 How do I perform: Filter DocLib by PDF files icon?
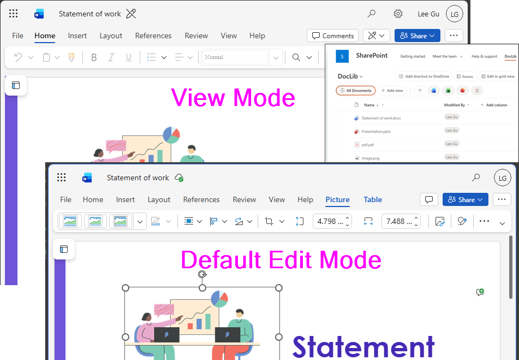pos(477,91)
